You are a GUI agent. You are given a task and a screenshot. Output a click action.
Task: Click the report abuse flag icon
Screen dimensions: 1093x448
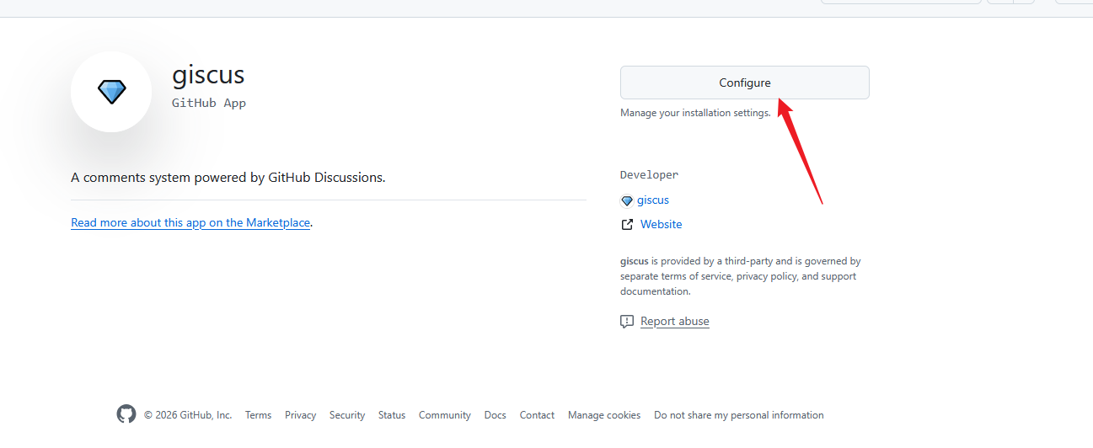[626, 322]
